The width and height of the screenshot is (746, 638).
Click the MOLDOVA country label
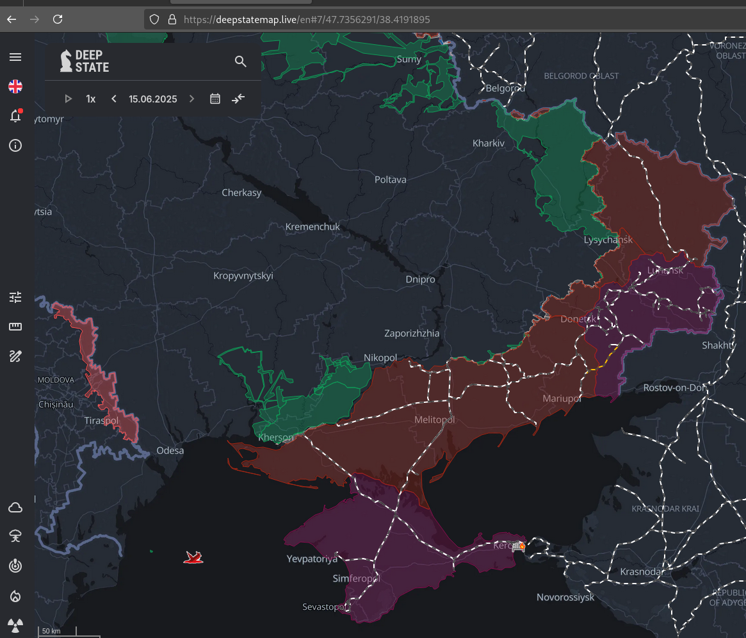(x=56, y=380)
